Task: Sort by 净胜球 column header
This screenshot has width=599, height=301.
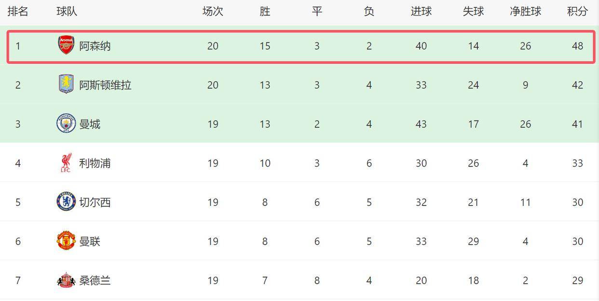Action: point(525,11)
